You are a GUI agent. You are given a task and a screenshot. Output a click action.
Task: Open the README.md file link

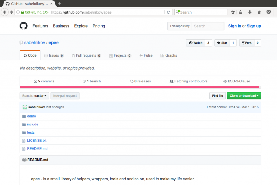coord(37,149)
